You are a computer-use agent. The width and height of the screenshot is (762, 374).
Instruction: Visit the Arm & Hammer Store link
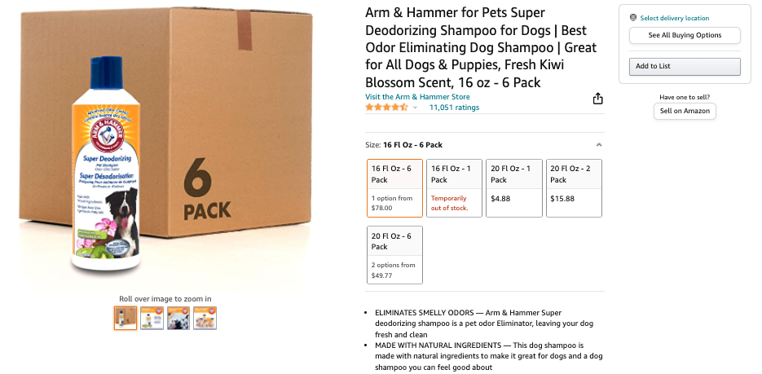pyautogui.click(x=417, y=97)
